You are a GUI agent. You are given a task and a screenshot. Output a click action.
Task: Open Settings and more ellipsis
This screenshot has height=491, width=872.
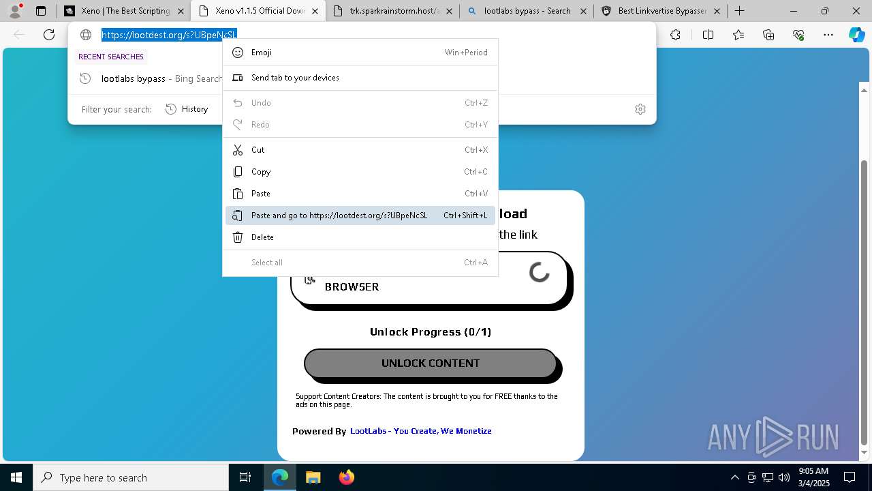click(828, 35)
